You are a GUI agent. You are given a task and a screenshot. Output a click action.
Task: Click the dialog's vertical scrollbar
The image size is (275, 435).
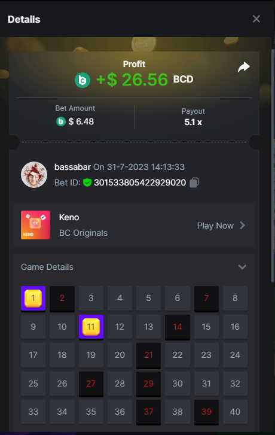click(273, 166)
